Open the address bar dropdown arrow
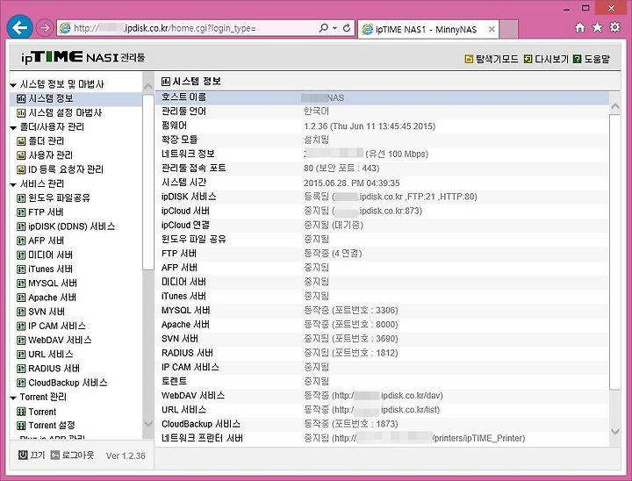The image size is (632, 481). [x=334, y=28]
